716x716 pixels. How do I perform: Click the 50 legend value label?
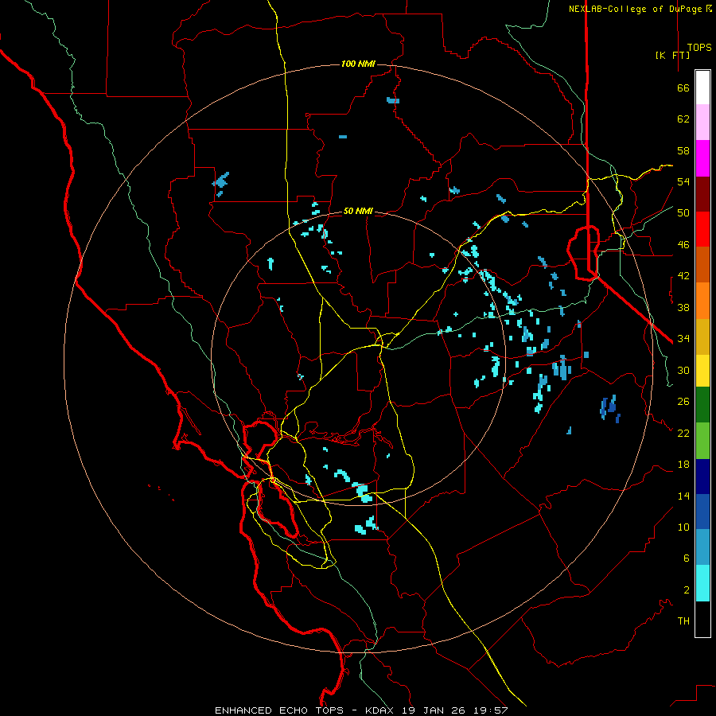point(683,213)
